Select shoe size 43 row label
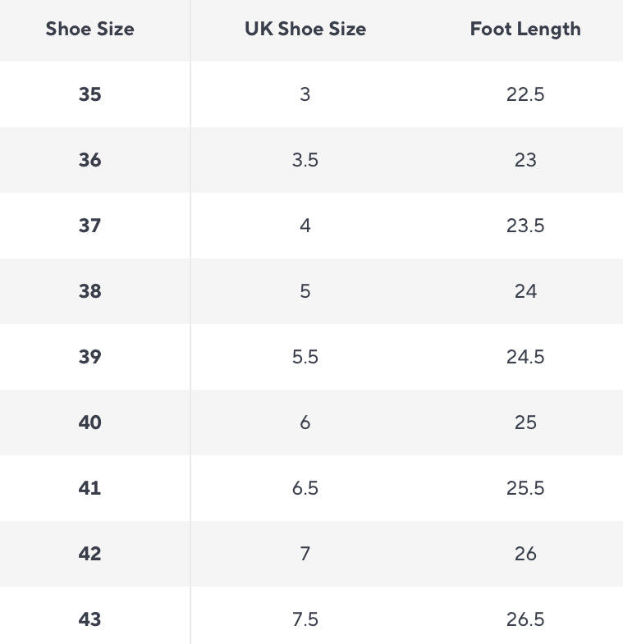The image size is (623, 644). 89,619
